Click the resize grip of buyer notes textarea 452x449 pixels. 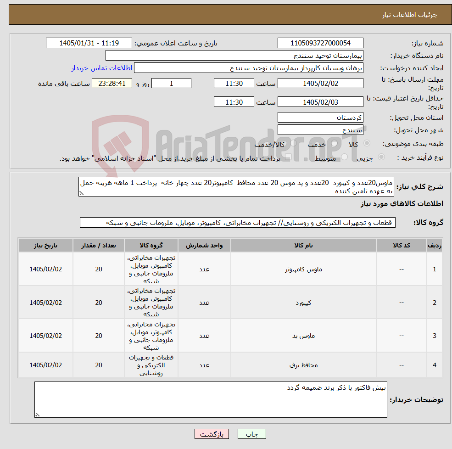click(x=37, y=415)
